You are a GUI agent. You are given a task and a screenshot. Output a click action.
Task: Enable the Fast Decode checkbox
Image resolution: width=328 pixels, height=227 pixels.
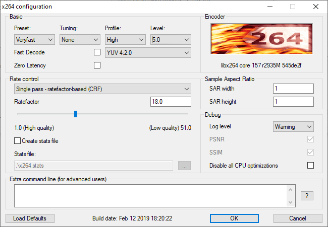click(x=97, y=52)
